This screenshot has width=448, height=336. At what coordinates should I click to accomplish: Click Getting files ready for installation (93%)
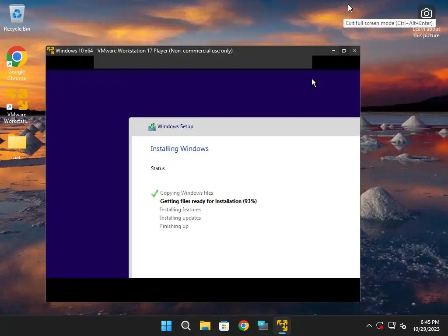[208, 201]
